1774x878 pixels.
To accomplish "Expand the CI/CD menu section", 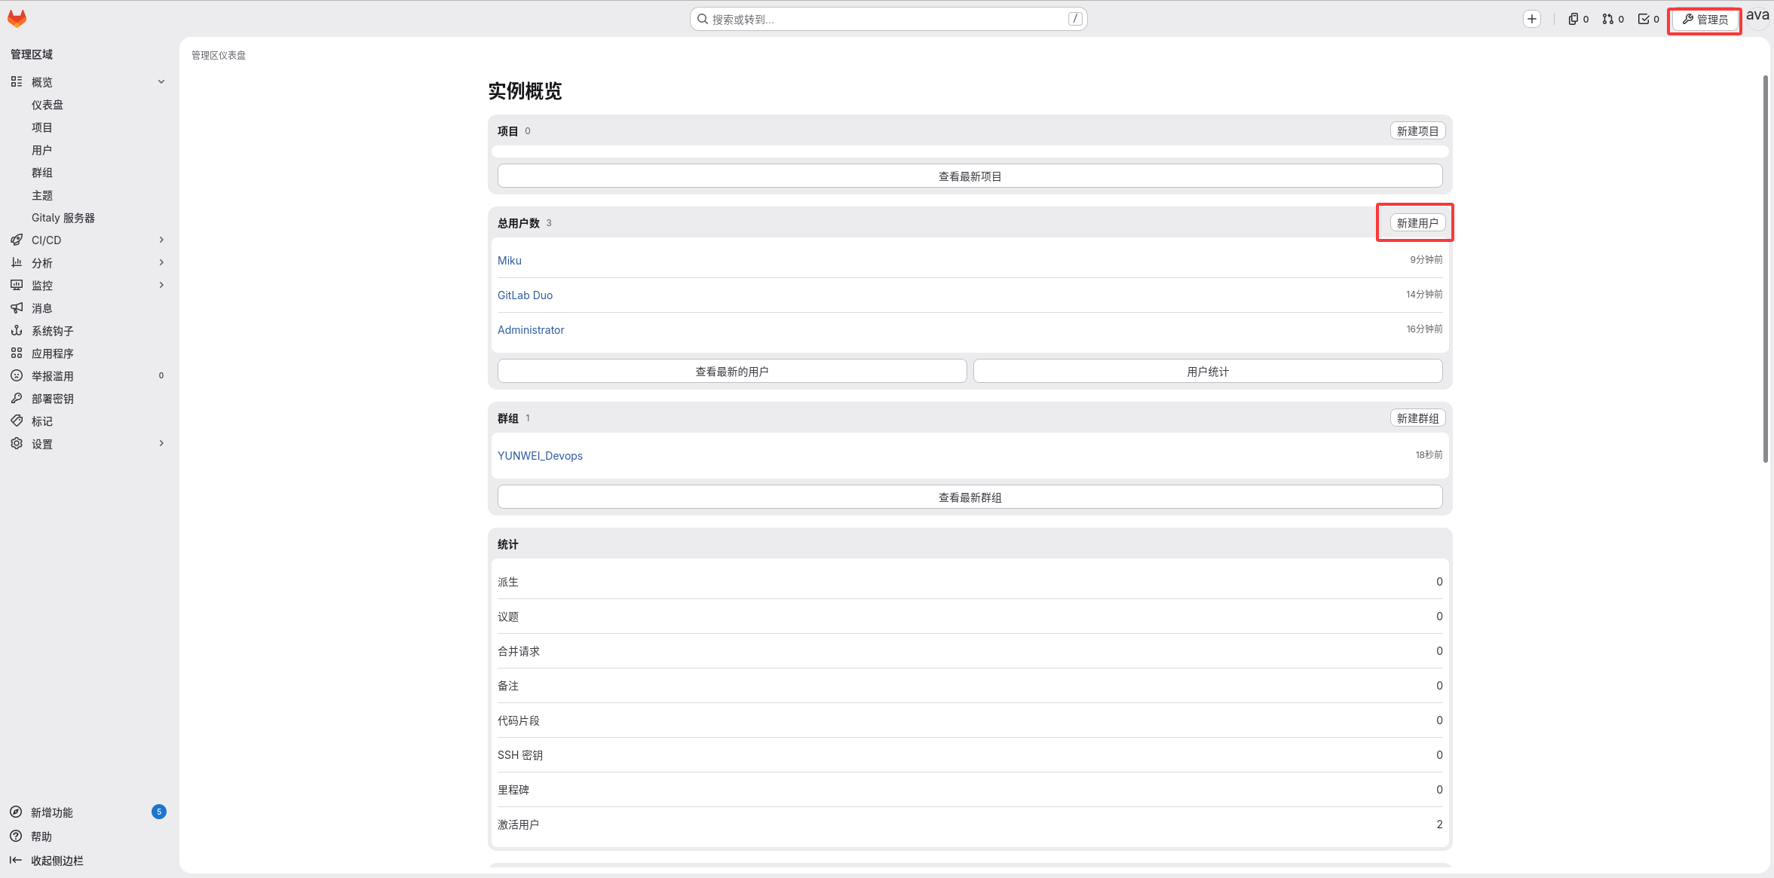I will 161,240.
